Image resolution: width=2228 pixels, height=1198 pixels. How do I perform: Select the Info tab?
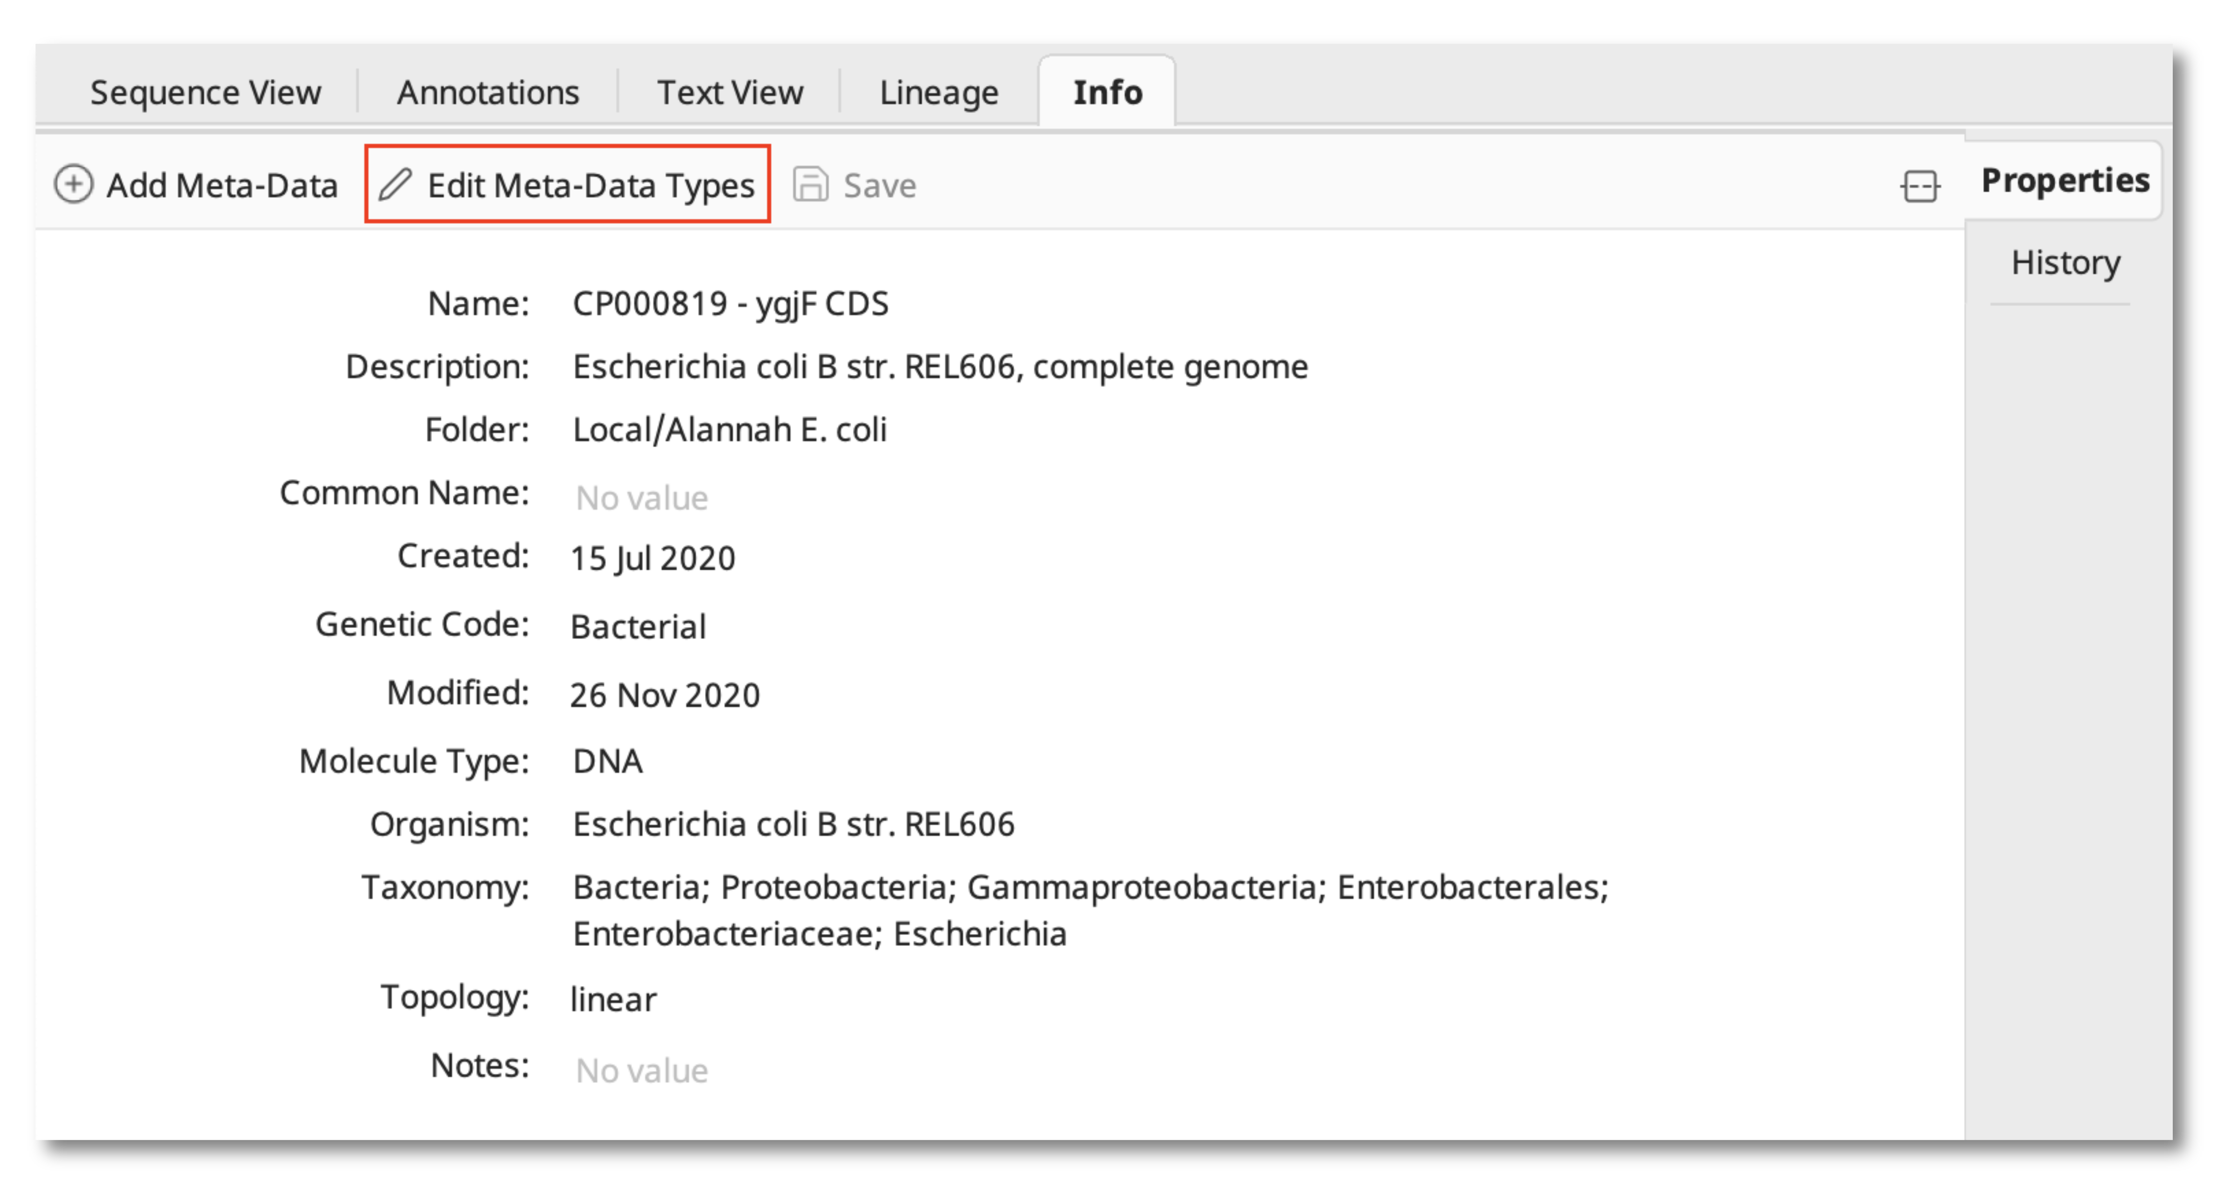pos(1107,92)
